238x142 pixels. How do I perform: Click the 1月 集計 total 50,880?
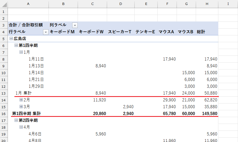(211, 93)
